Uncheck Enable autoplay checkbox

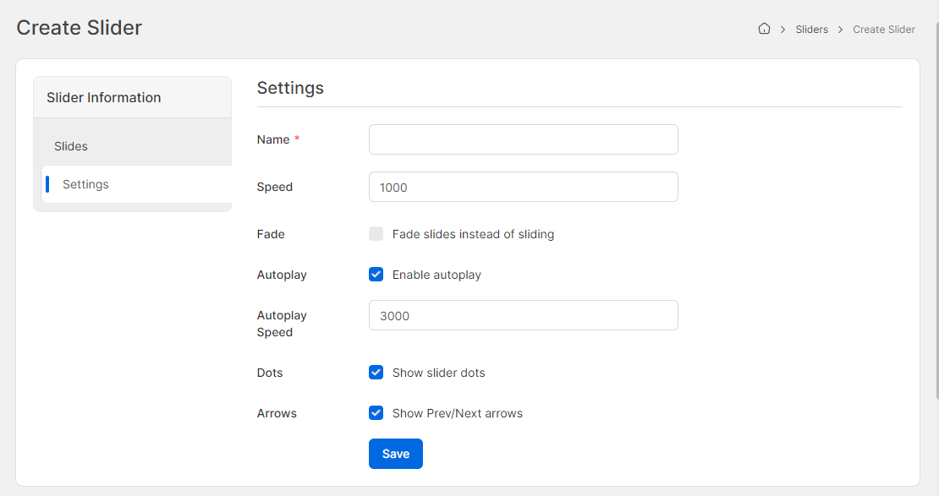click(376, 274)
